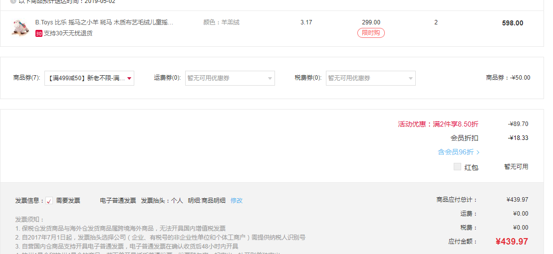Click the 支持30天无忧退货 text
The width and height of the screenshot is (553, 254).
[x=68, y=33]
